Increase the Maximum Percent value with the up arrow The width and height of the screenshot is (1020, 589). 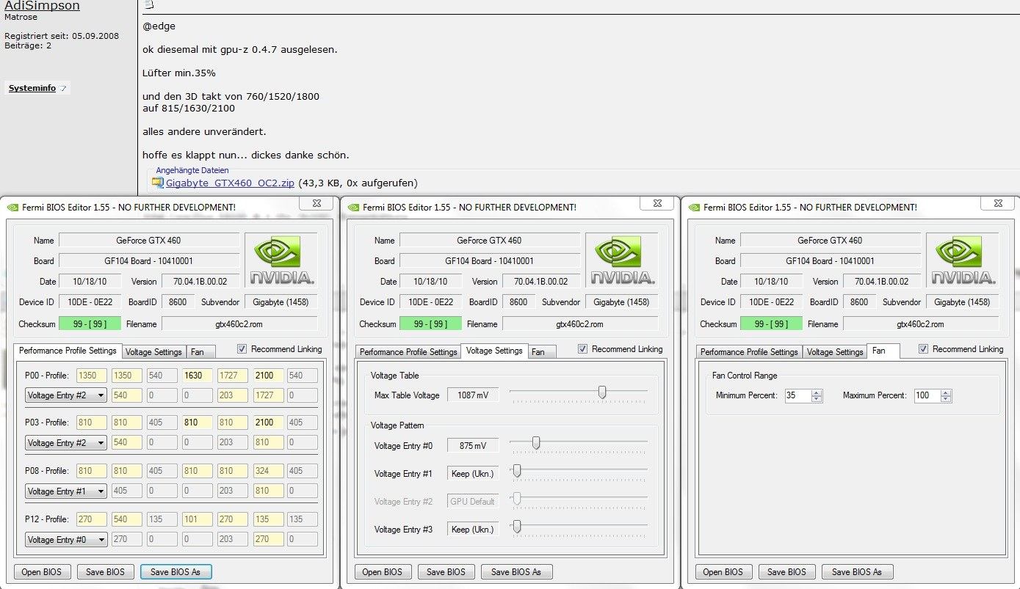(x=946, y=392)
